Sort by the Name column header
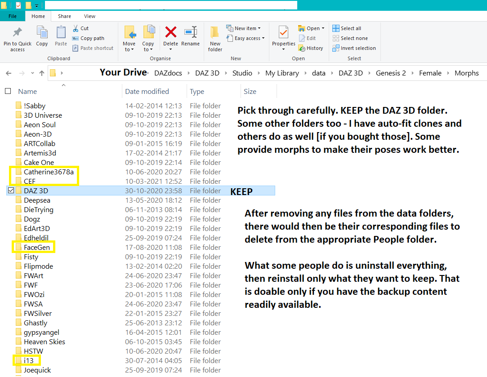 click(x=27, y=92)
